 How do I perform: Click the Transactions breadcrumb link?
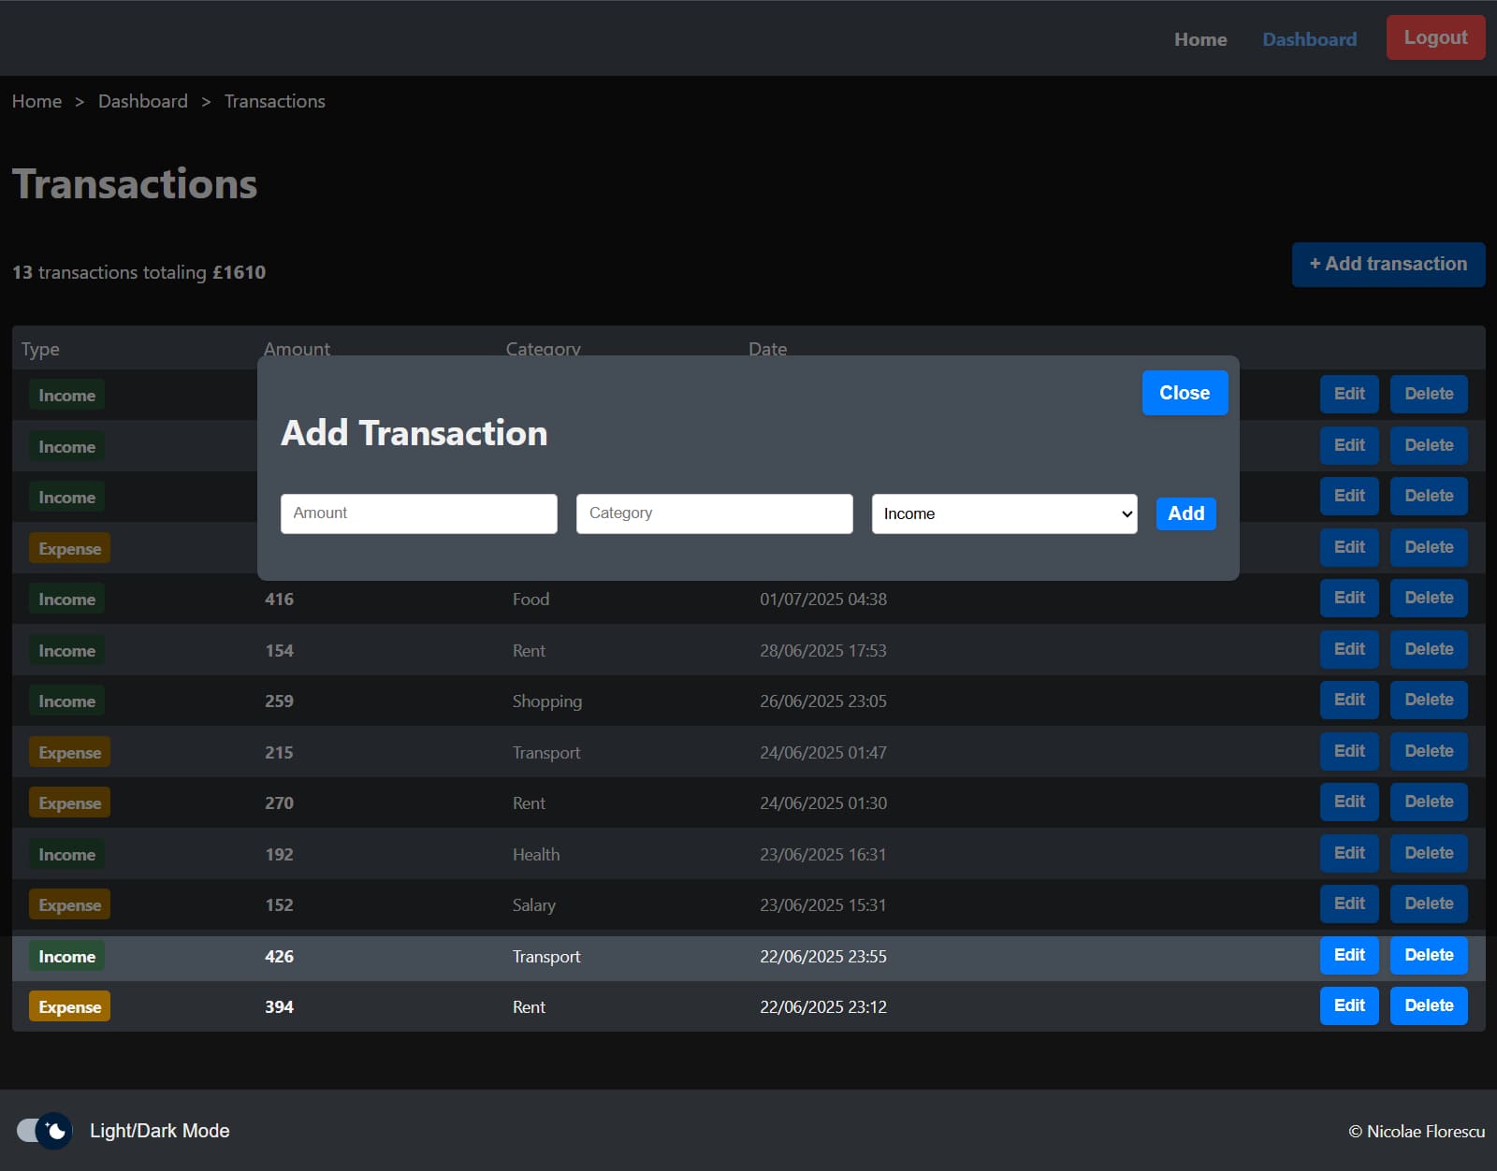(x=274, y=101)
